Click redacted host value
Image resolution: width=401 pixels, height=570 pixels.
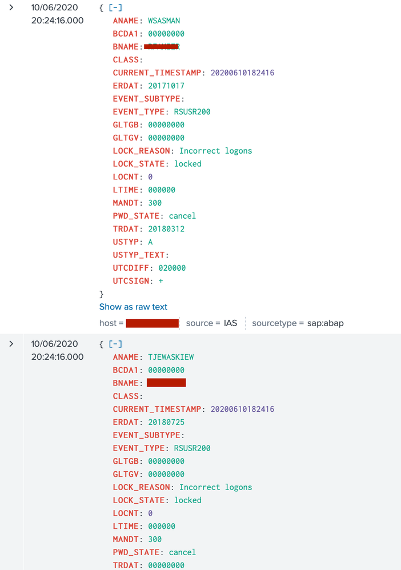pos(153,323)
